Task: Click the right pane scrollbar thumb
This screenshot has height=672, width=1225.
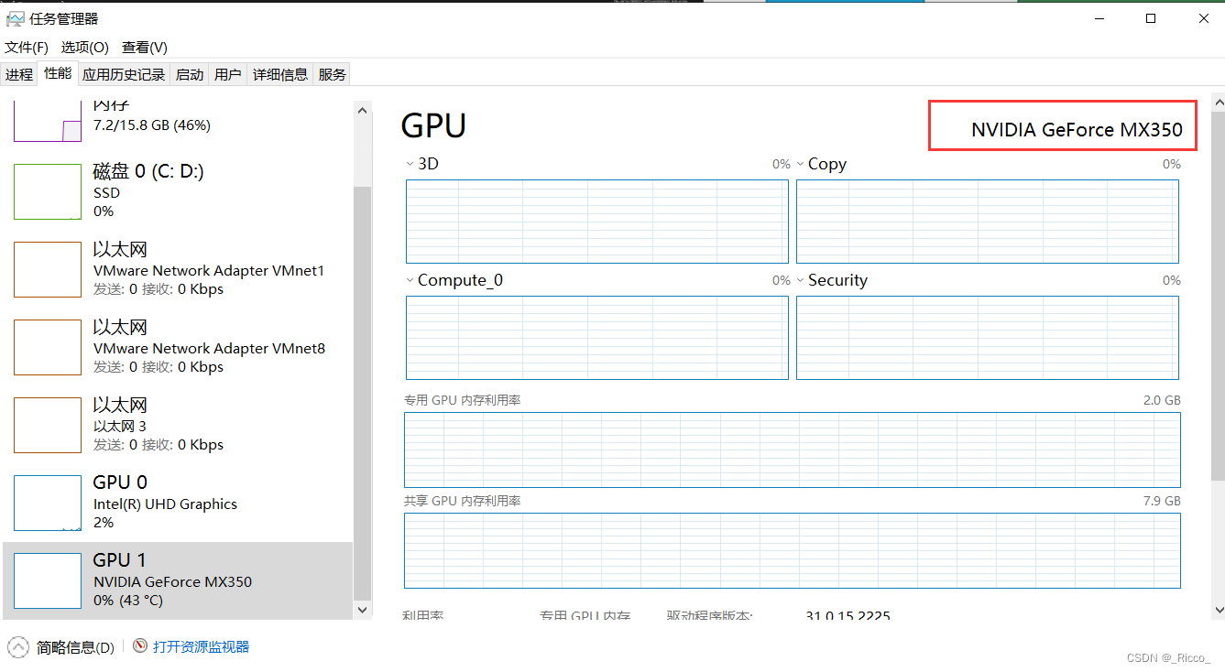Action: click(1219, 294)
